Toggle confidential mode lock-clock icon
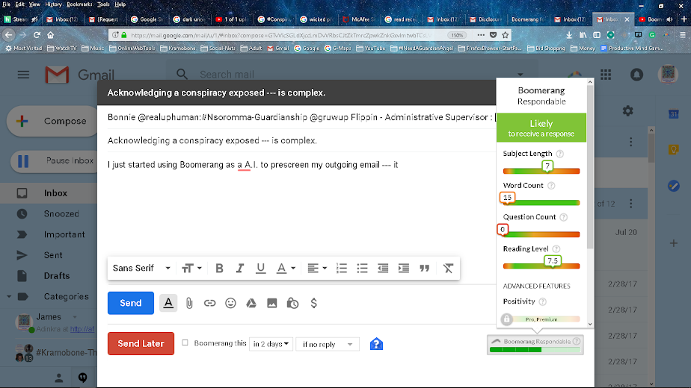691x388 pixels. [x=292, y=303]
